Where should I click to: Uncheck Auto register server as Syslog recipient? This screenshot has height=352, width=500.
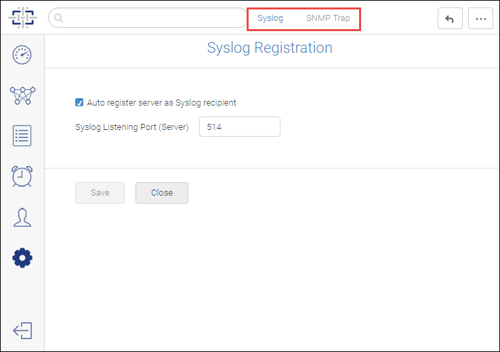tap(79, 103)
